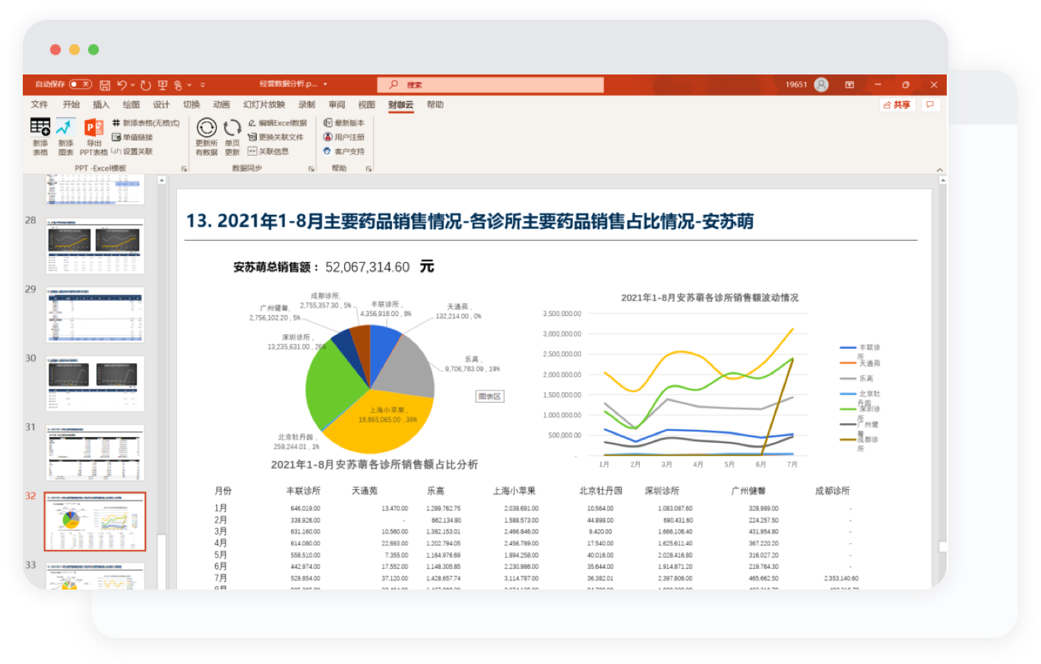Click the 新添图表 (add chart) icon
This screenshot has height=664, width=1041.
pyautogui.click(x=65, y=128)
